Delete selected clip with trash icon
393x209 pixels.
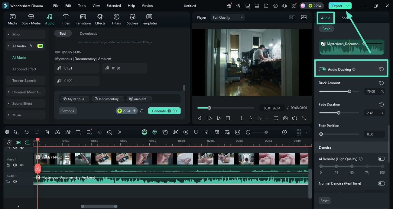pyautogui.click(x=47, y=132)
